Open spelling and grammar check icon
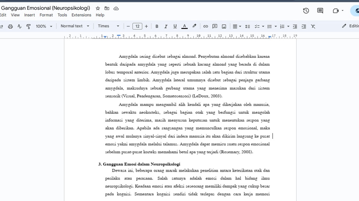This screenshot has height=201, width=359. coord(19,26)
